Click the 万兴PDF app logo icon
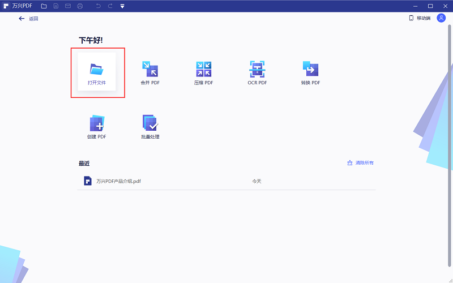Screen dimensions: 453x283 [5, 6]
